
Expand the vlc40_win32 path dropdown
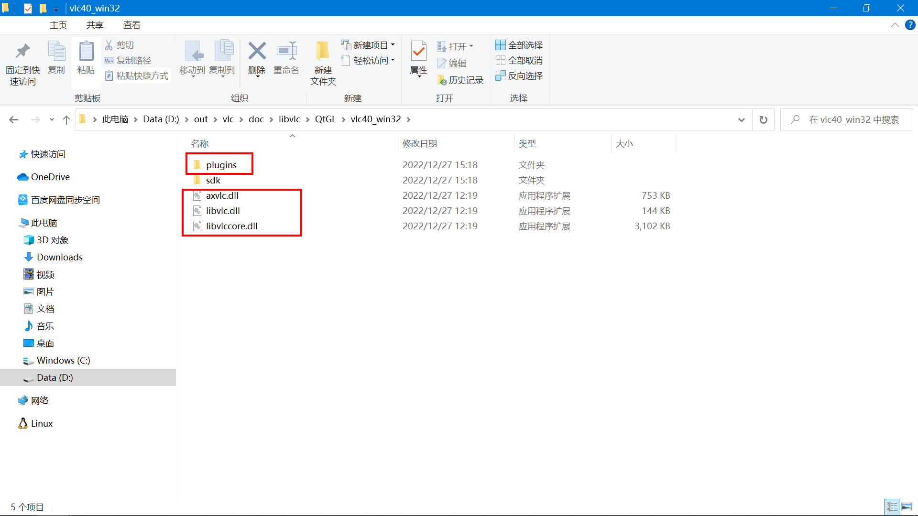tap(409, 119)
